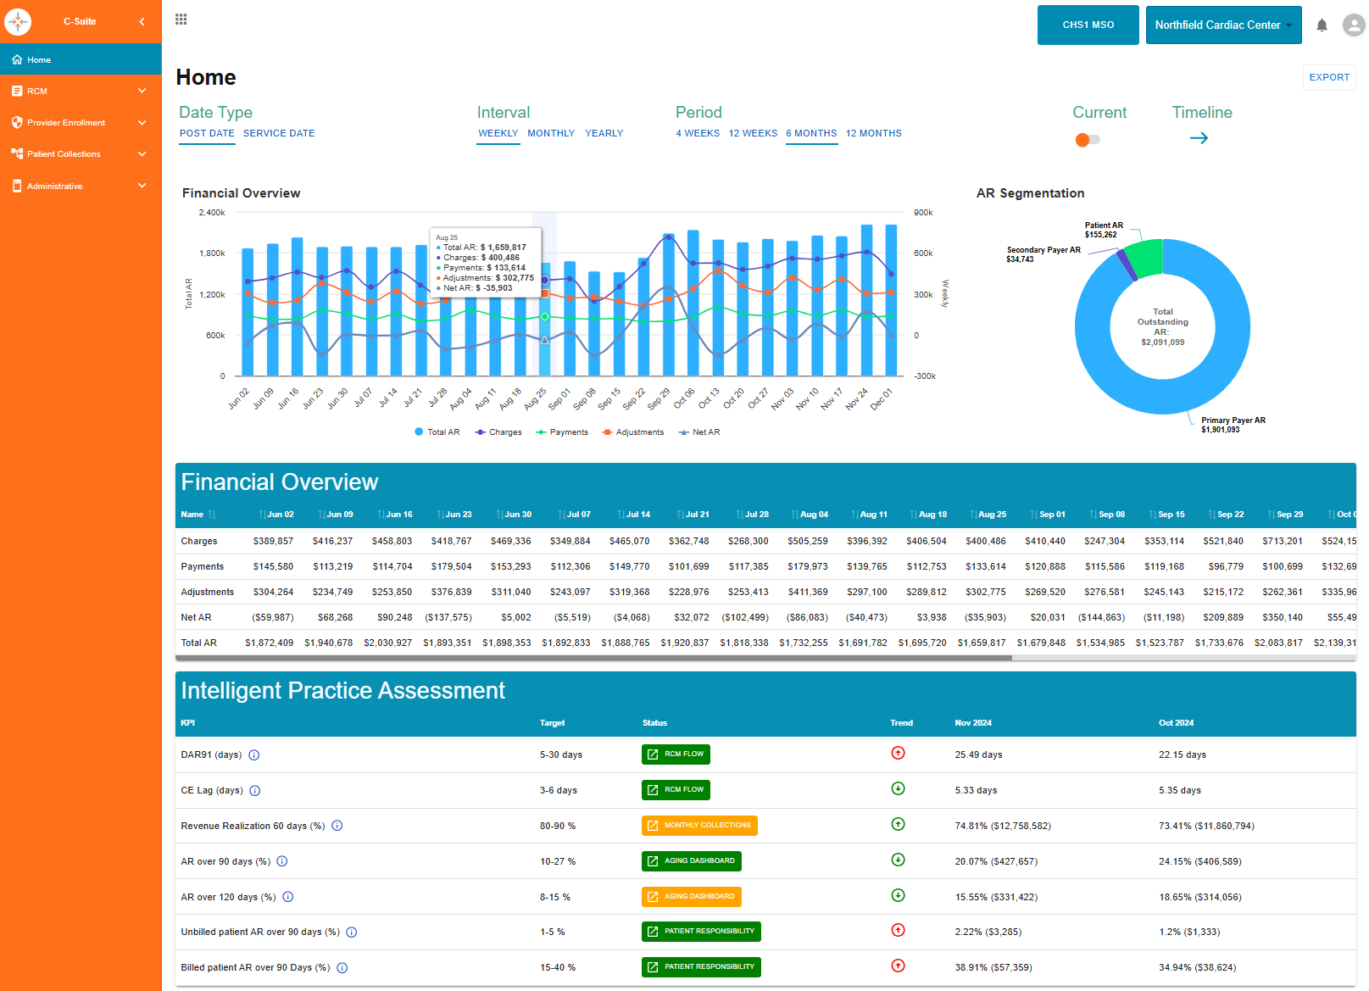Toggle the Charges series in chart legend
This screenshot has width=1369, height=991.
[x=498, y=432]
